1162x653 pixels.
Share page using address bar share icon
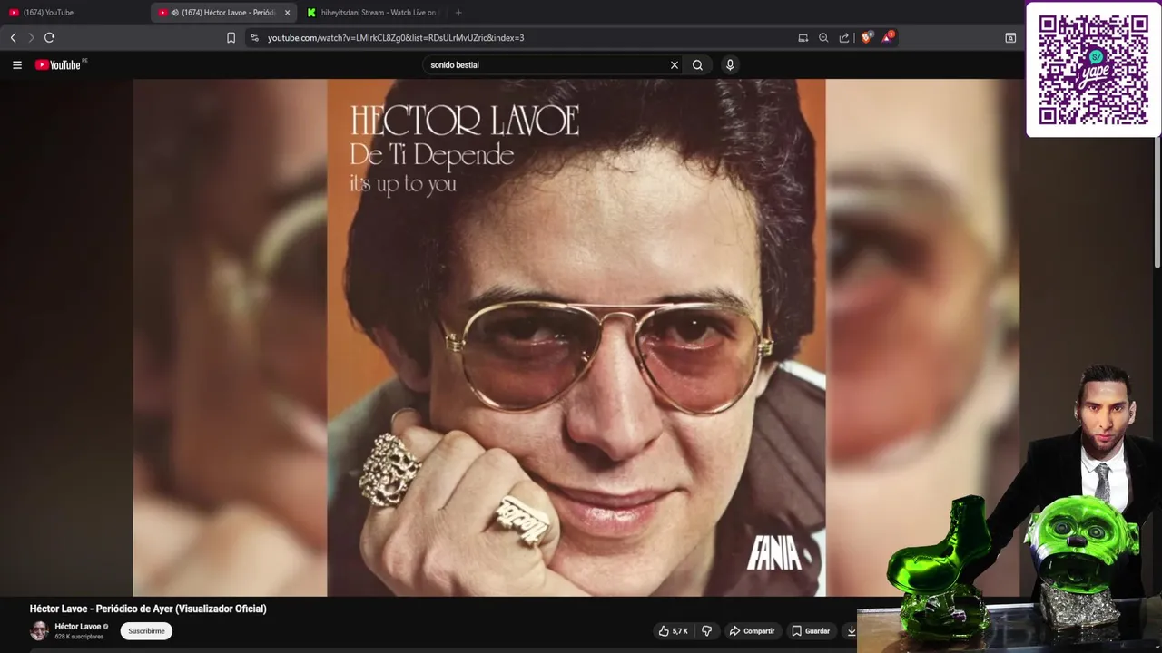pyautogui.click(x=844, y=37)
